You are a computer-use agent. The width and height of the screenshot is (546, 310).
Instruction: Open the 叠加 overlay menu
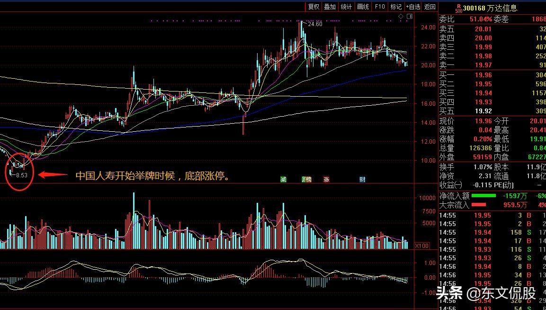coord(330,7)
